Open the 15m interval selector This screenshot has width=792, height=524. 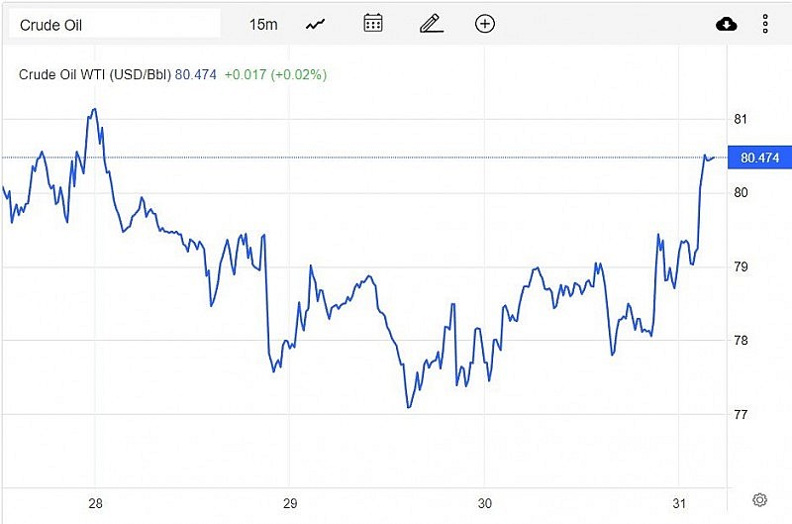point(263,24)
